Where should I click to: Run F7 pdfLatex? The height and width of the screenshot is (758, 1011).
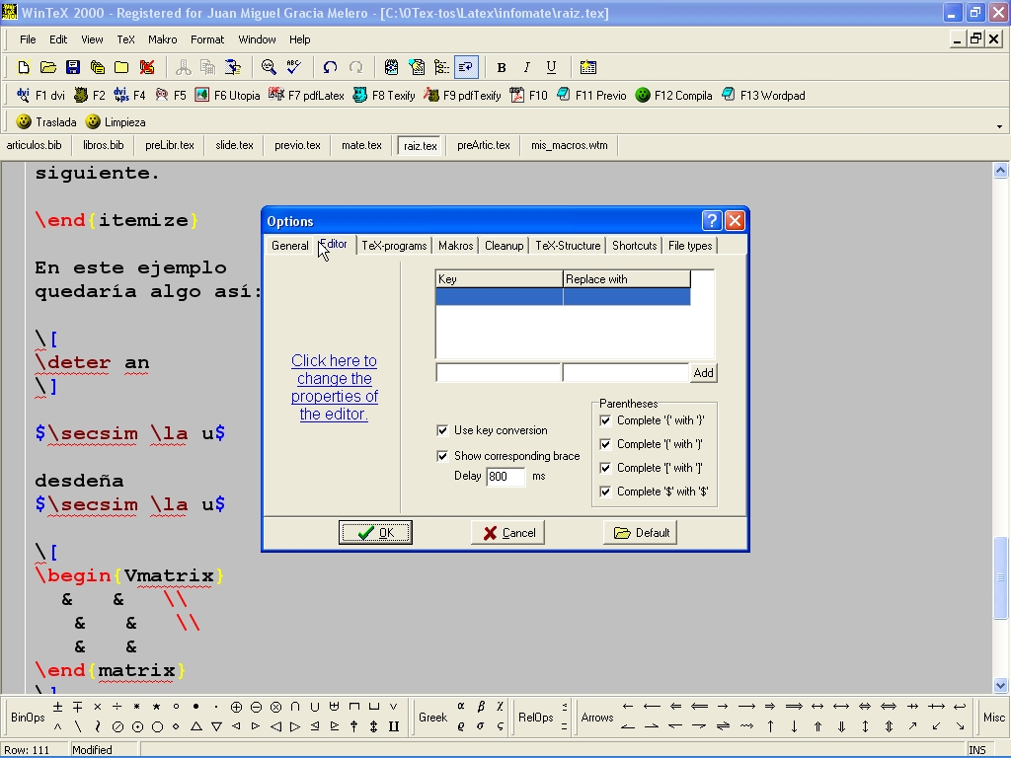tap(306, 96)
